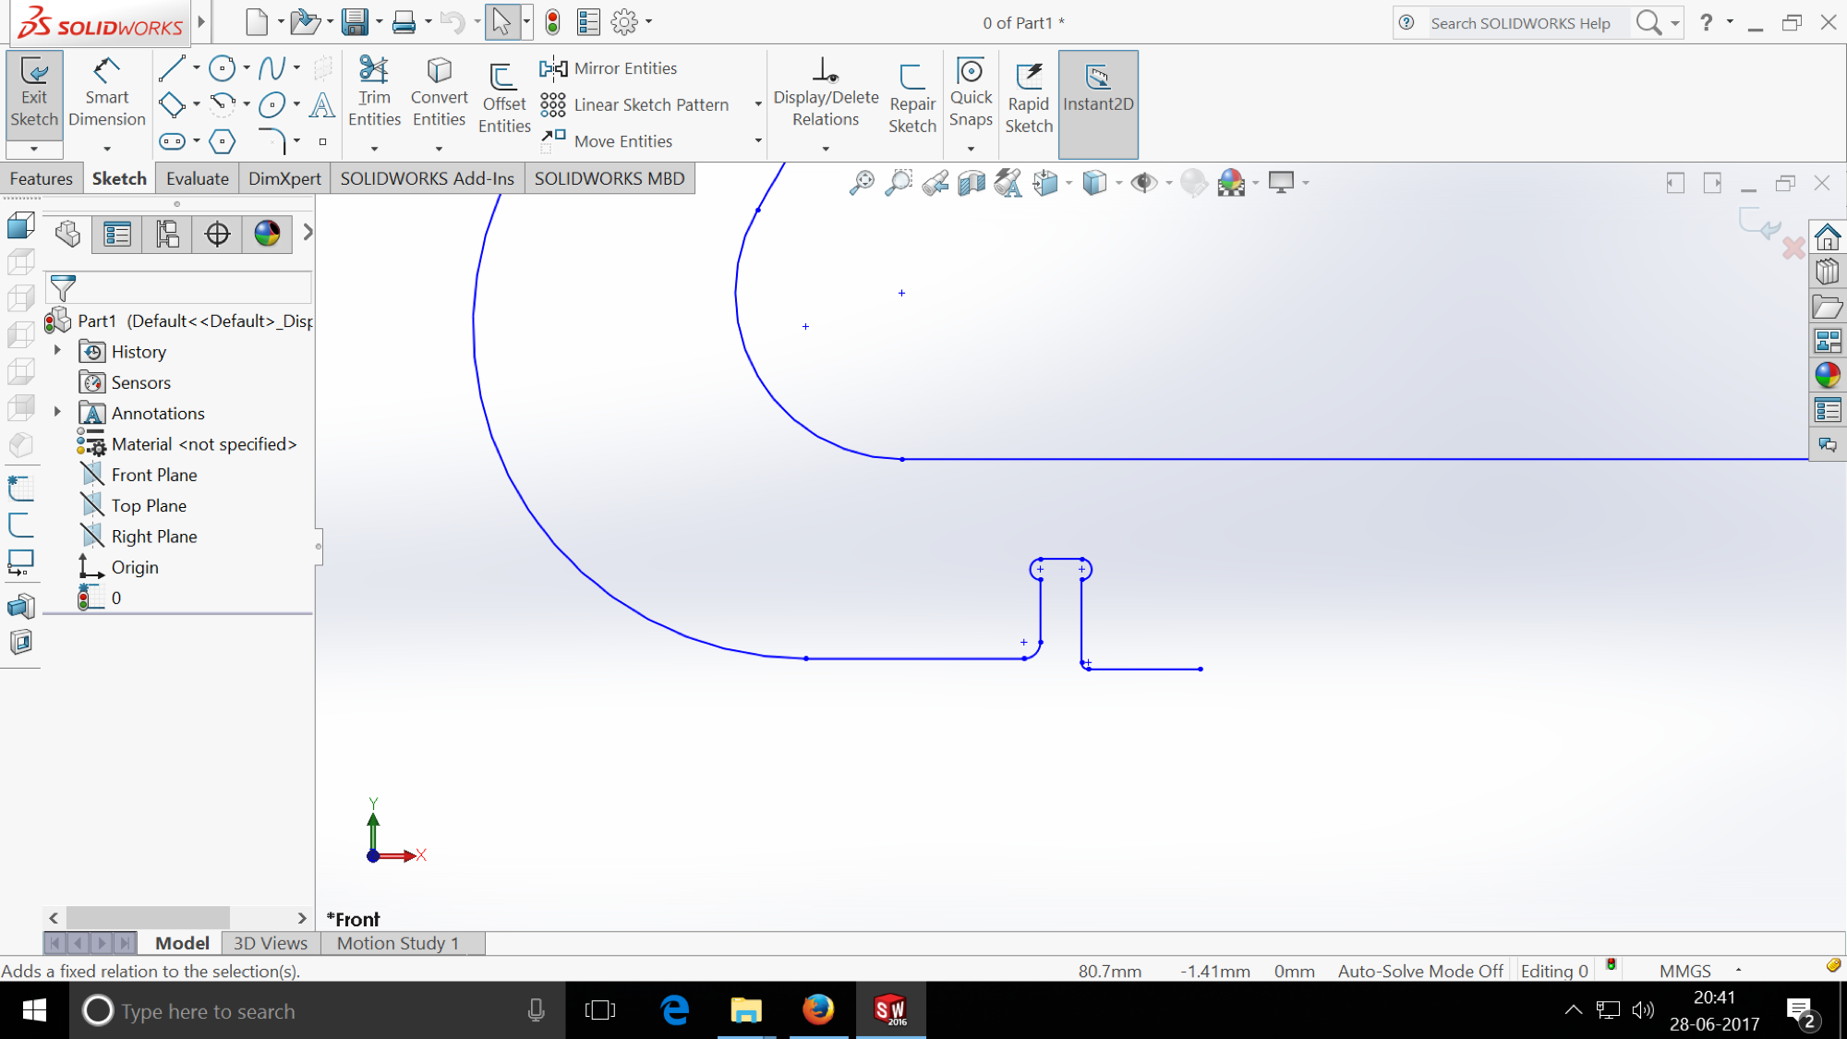Open the SOLIDWORKS MBD tab
1847x1039 pixels.
point(610,178)
